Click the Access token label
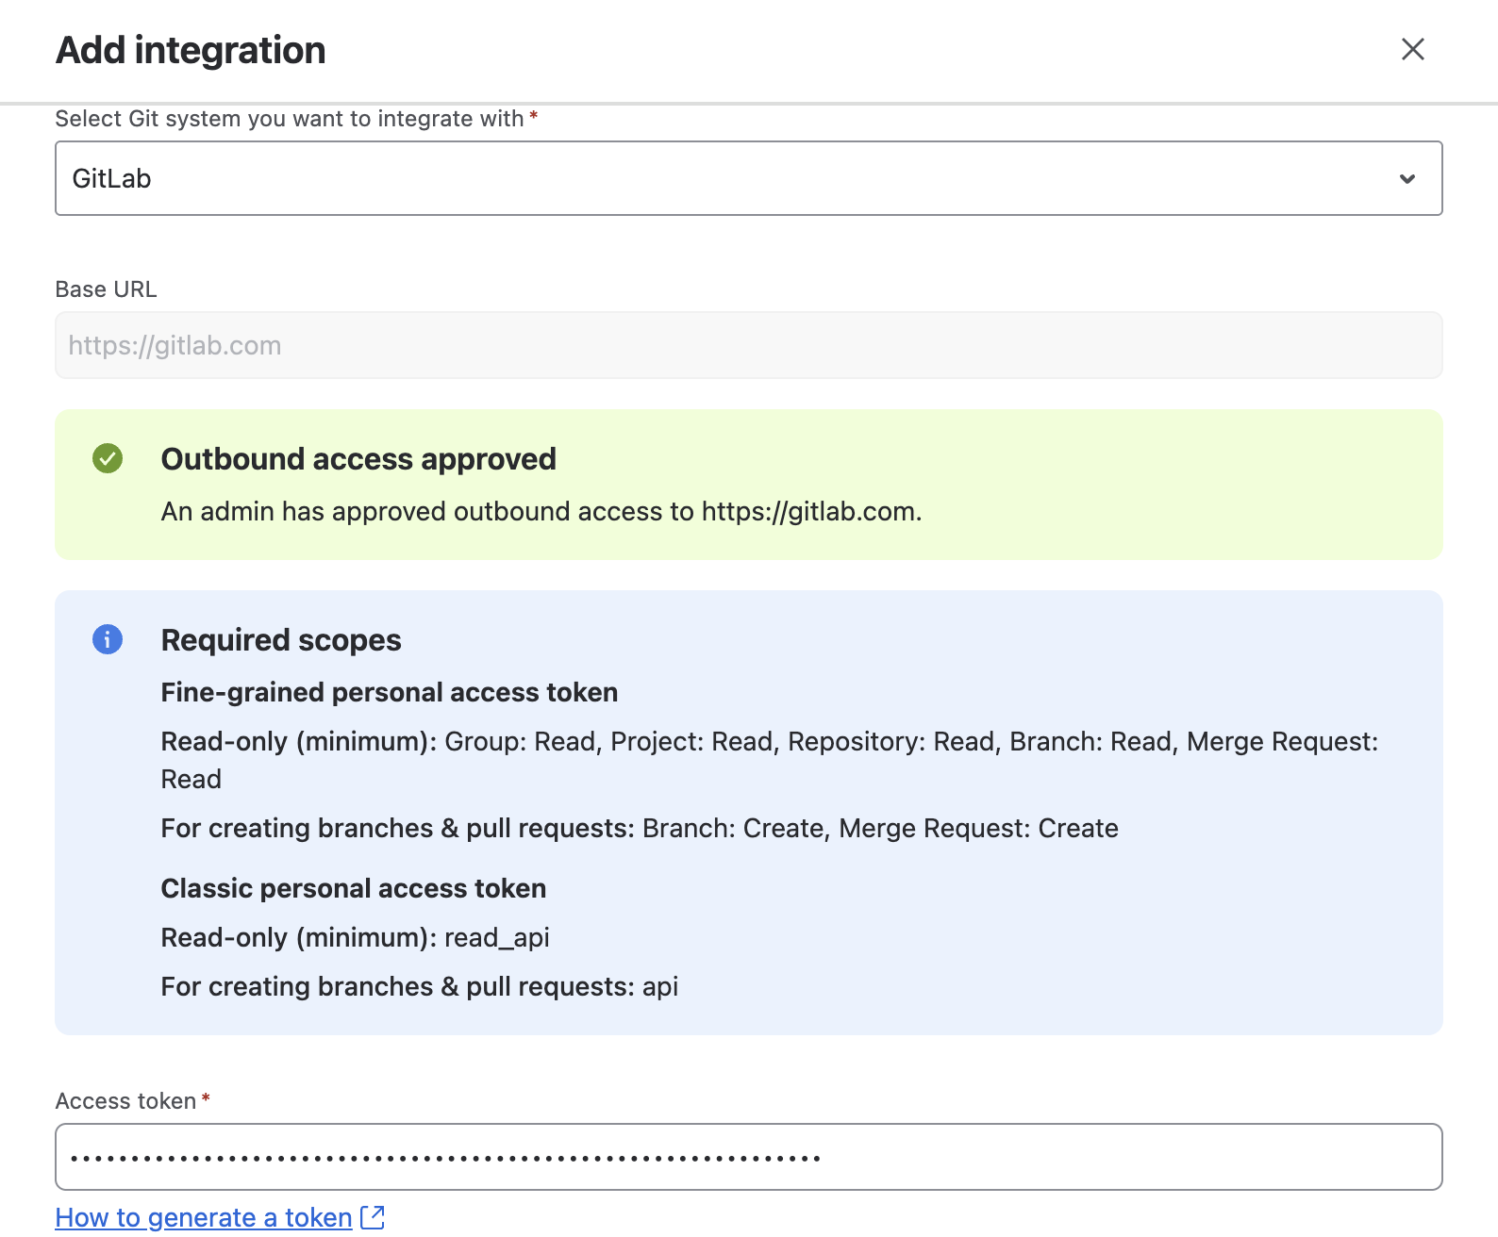The width and height of the screenshot is (1498, 1237). pyautogui.click(x=125, y=1101)
